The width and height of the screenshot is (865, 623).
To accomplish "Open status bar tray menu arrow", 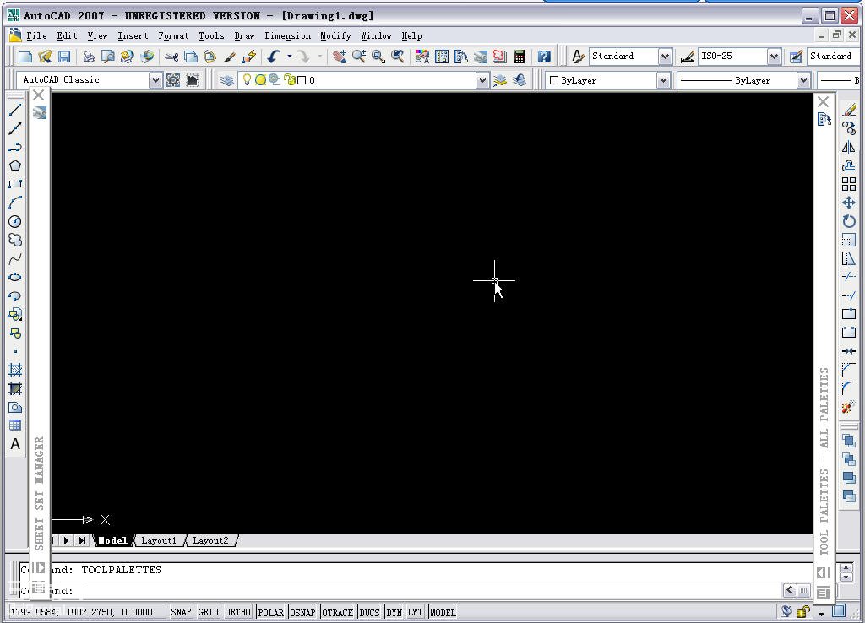I will (821, 613).
